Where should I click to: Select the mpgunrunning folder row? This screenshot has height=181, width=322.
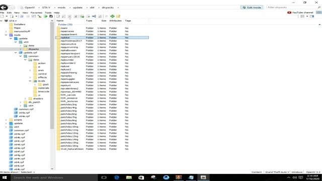click(102, 47)
